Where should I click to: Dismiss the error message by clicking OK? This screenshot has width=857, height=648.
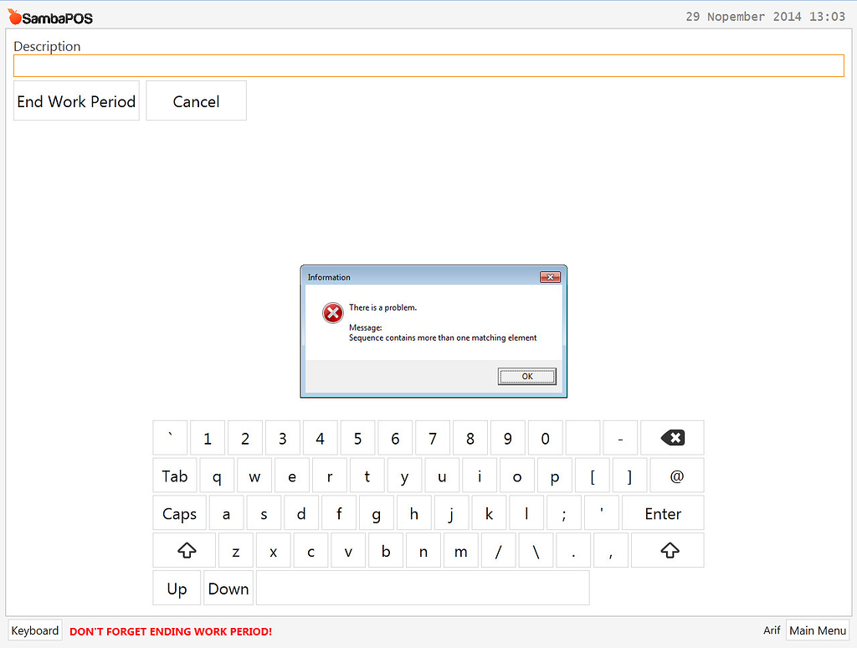tap(526, 376)
